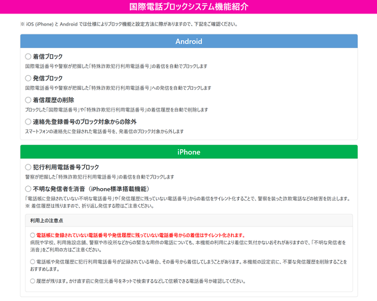Click the text (iPhone標準搭載機能)
This screenshot has height=301, width=377.
click(119, 189)
